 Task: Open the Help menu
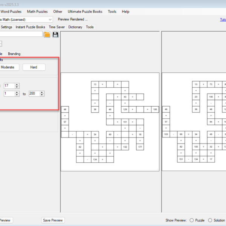coord(125,12)
